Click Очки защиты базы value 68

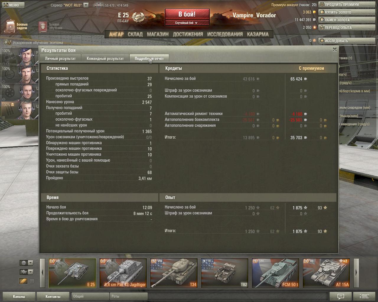149,173
